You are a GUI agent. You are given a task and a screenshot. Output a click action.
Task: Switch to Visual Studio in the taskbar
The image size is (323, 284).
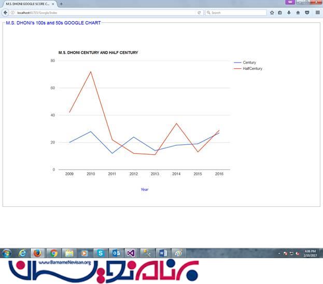pyautogui.click(x=131, y=253)
